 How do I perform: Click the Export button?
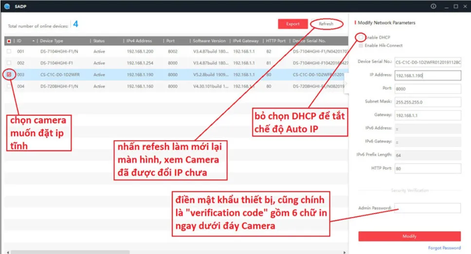coord(292,24)
